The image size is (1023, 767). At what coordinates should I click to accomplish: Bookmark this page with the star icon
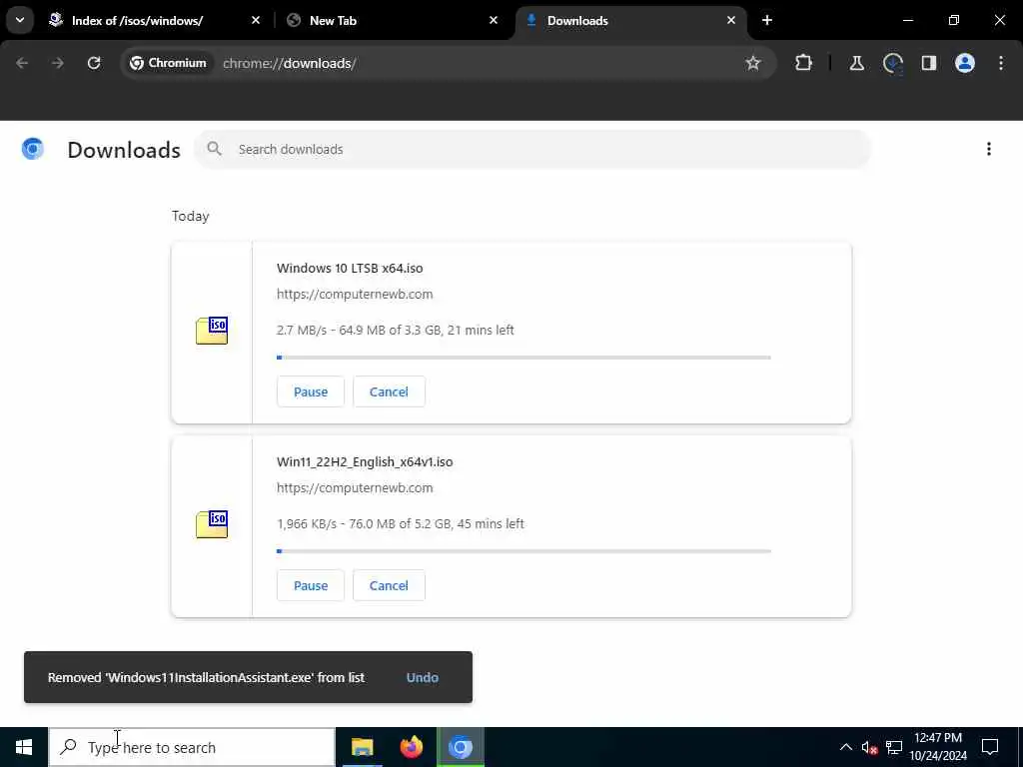coord(753,63)
